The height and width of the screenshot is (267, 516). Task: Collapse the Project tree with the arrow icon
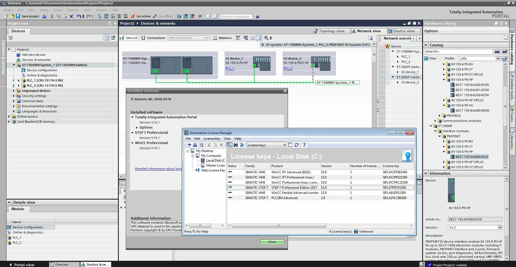tap(115, 23)
